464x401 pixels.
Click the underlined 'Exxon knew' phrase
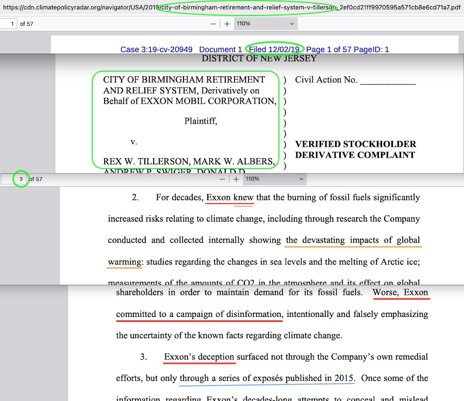pyautogui.click(x=230, y=197)
